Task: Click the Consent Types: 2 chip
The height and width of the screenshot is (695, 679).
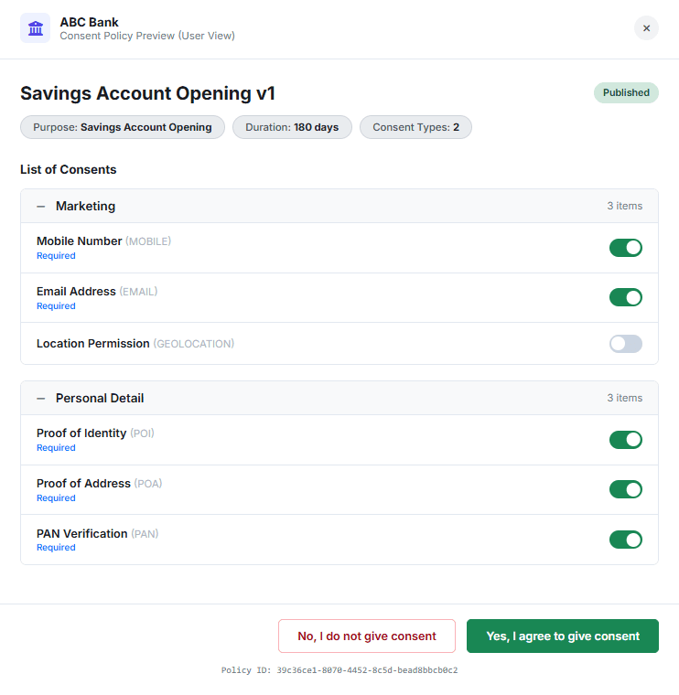Action: pyautogui.click(x=415, y=127)
